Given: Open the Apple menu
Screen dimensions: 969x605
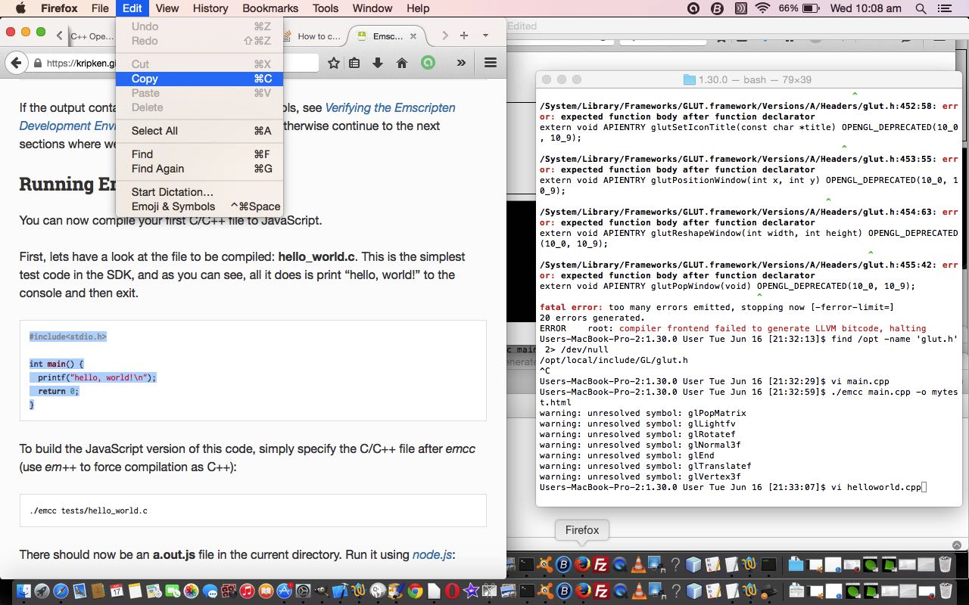Looking at the screenshot, I should tap(20, 8).
